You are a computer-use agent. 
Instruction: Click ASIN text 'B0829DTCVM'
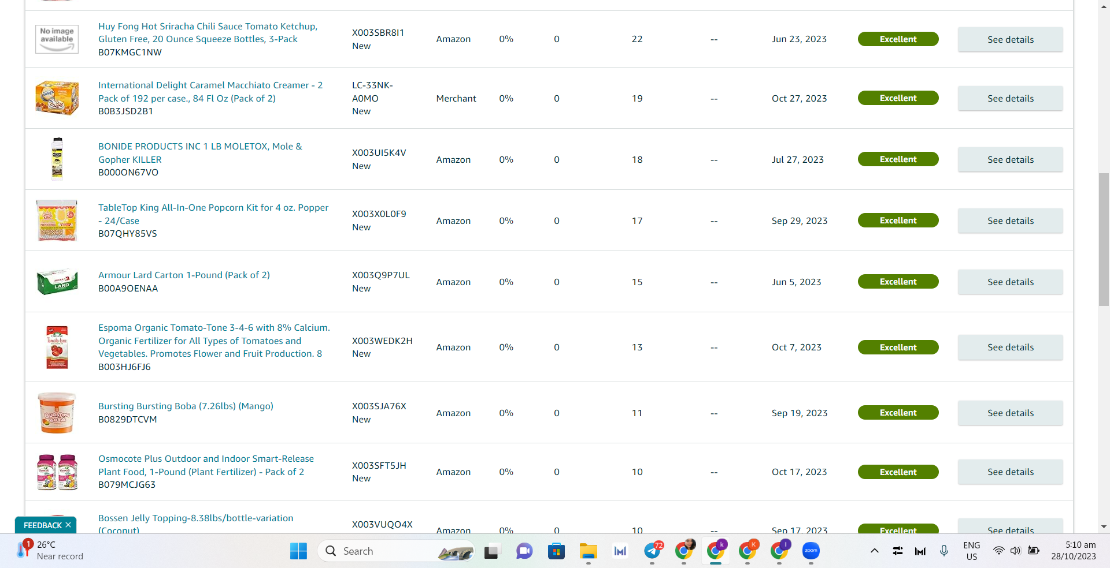128,420
